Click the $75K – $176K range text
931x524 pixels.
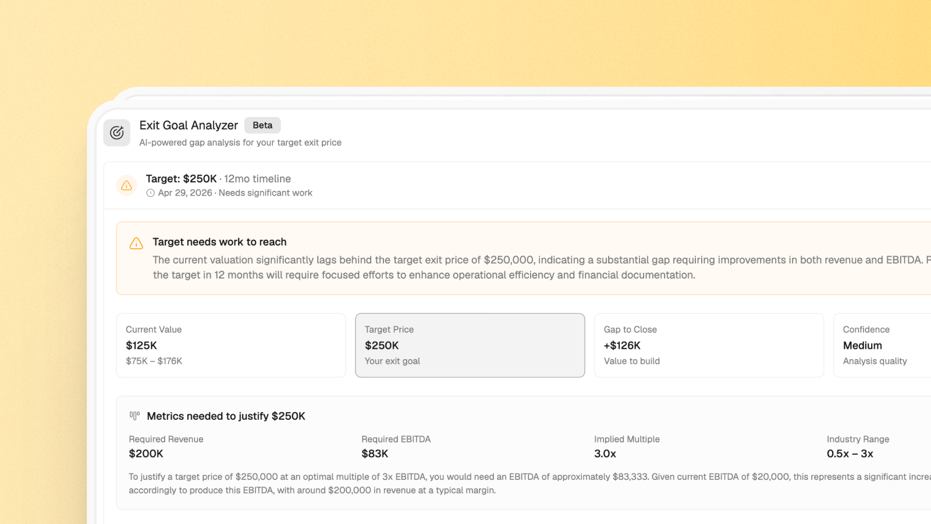pyautogui.click(x=154, y=361)
